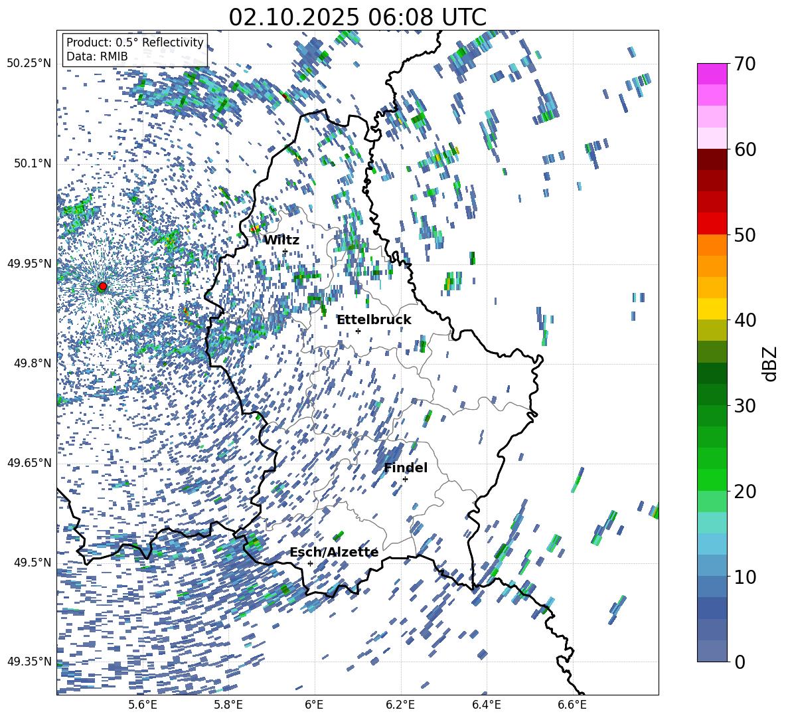Click the Wiltz city label
This screenshot has width=786, height=718.
tap(281, 240)
